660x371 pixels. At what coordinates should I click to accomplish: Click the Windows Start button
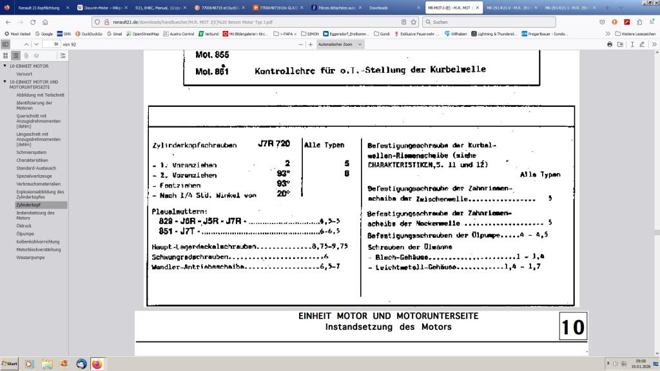10,364
